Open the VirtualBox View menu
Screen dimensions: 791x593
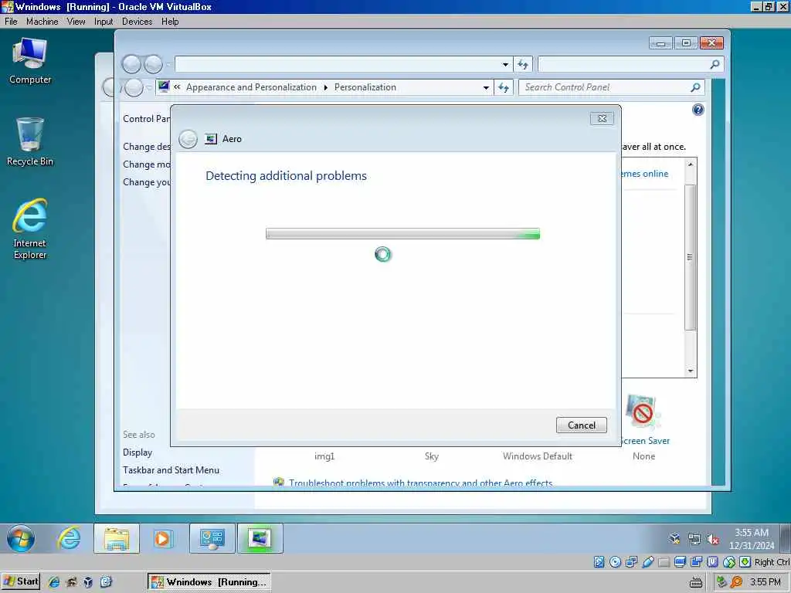point(76,21)
